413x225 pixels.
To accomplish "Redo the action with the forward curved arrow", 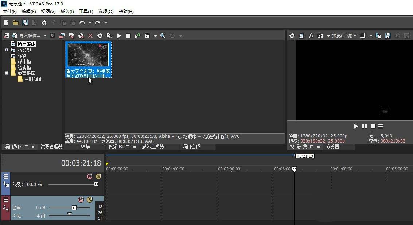I will (x=98, y=23).
